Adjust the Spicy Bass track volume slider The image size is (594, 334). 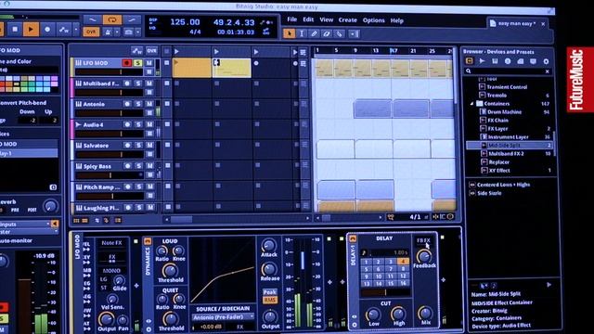110,175
